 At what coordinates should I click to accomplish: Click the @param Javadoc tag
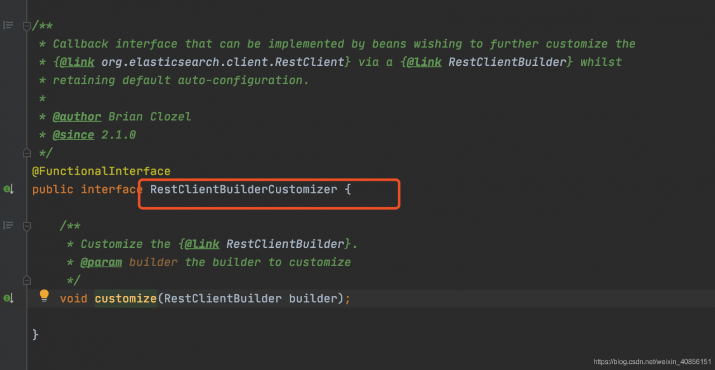point(101,262)
